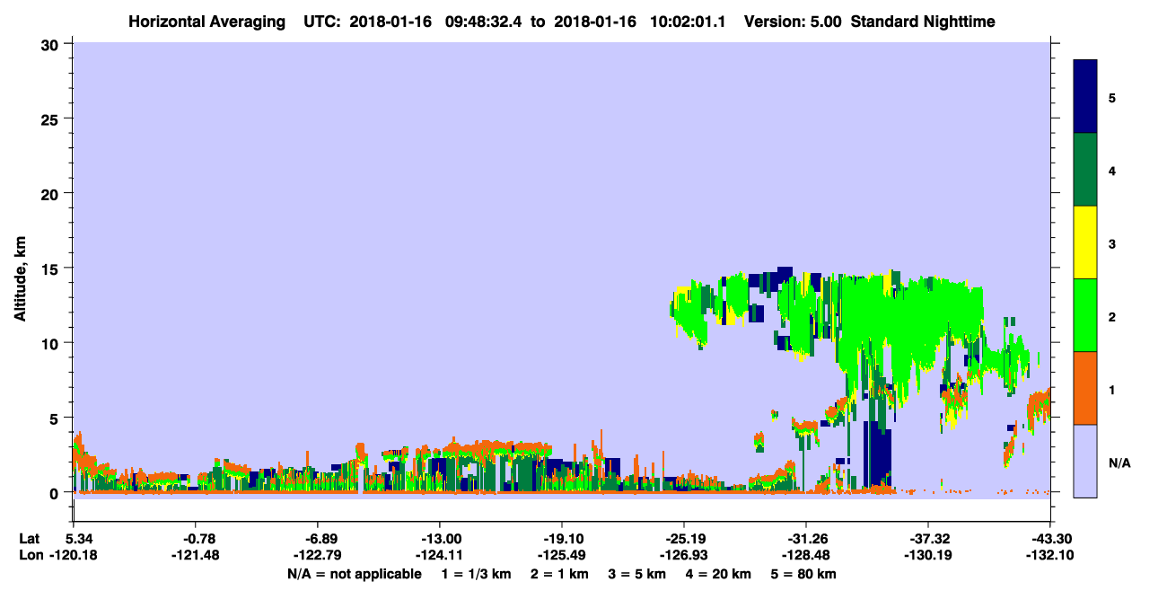Viewport: 1167px width, 599px height.
Task: Click the altitude tick label 10
Action: click(52, 343)
